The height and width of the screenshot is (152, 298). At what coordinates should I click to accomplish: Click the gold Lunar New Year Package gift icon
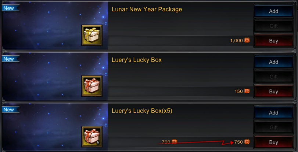point(92,35)
